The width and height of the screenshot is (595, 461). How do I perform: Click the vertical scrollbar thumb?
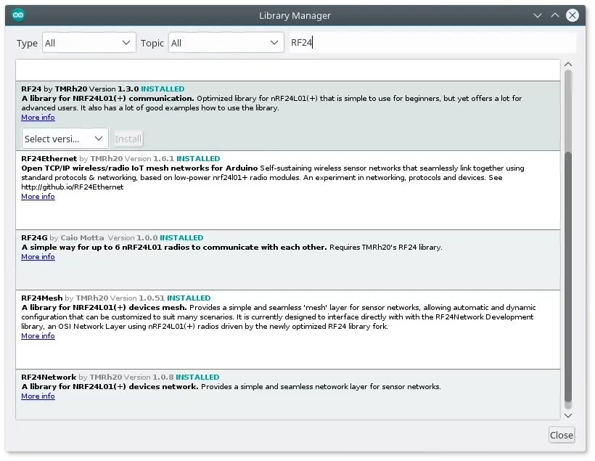[568, 277]
